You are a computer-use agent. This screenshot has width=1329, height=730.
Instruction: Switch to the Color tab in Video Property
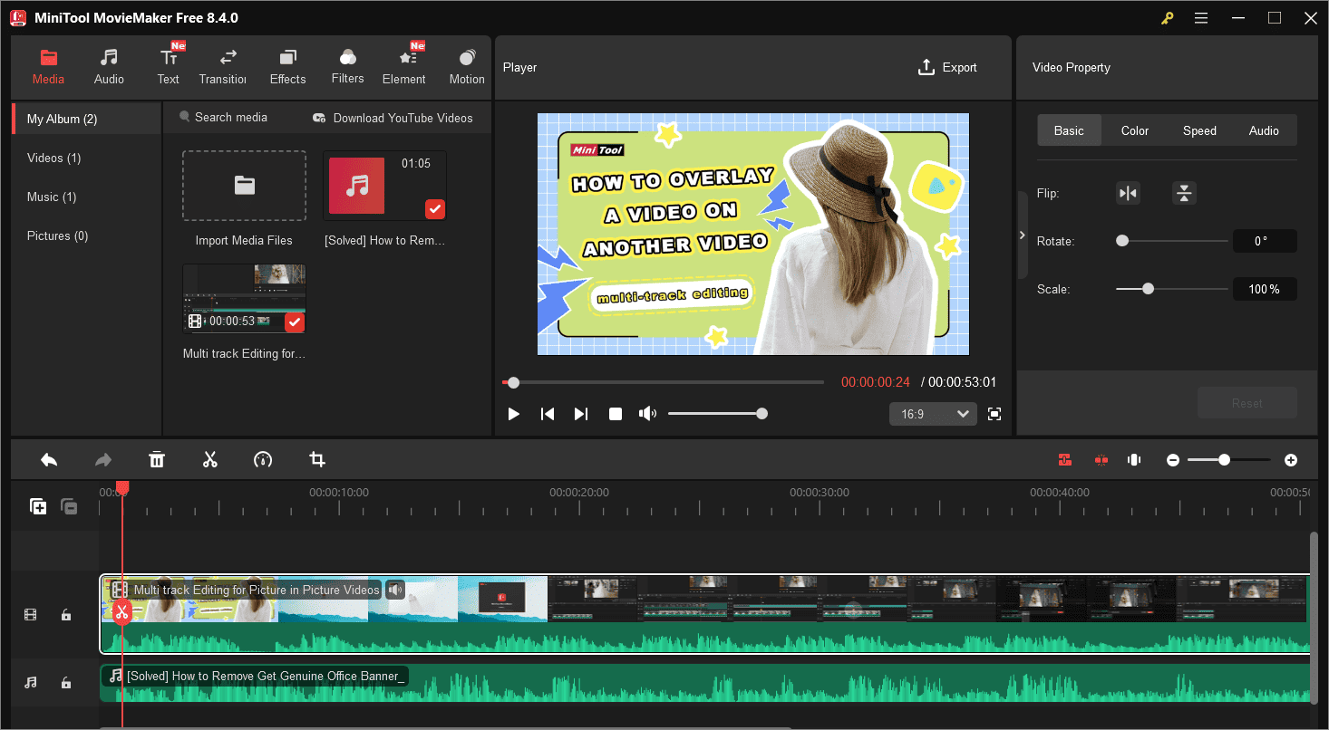click(1134, 130)
